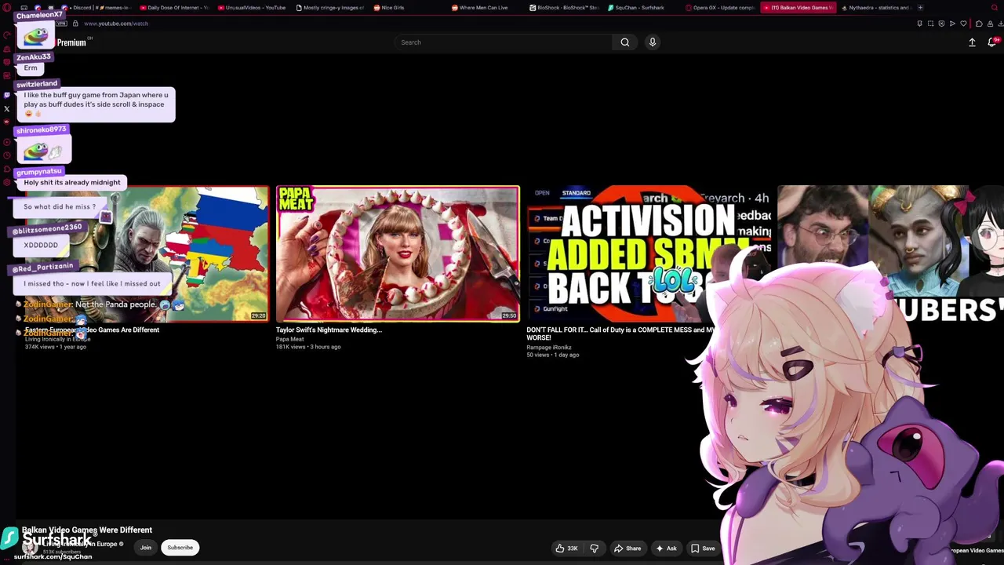This screenshot has height=565, width=1004.
Task: Open the Papa Meat channel link
Action: [289, 339]
